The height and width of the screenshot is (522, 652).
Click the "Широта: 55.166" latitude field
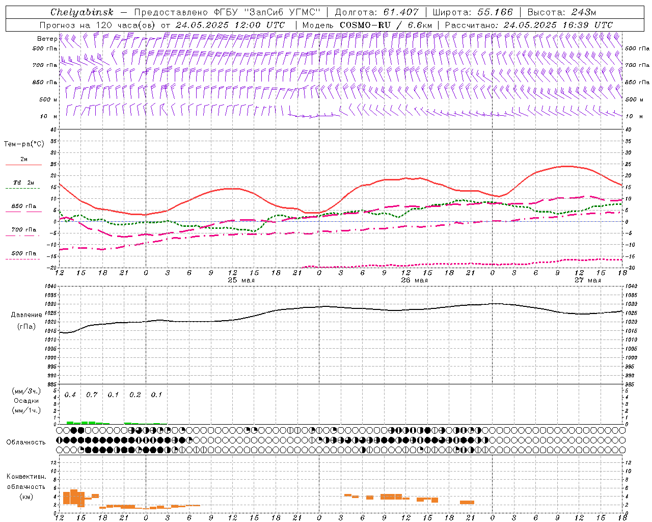tap(473, 12)
